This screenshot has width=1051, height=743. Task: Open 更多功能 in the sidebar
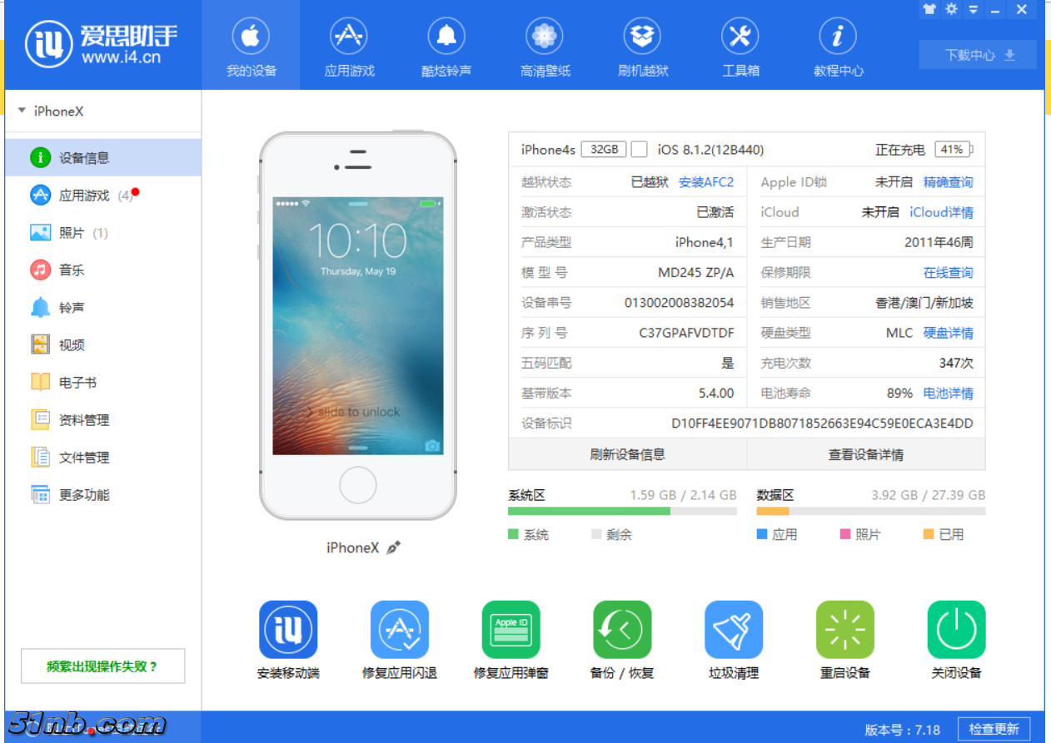point(103,494)
